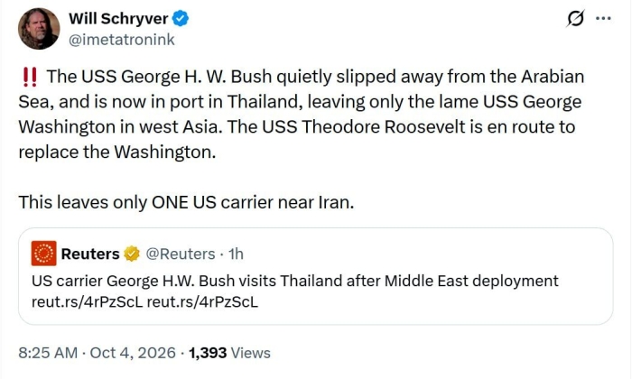Open the @imetatronink handle link

(x=121, y=40)
